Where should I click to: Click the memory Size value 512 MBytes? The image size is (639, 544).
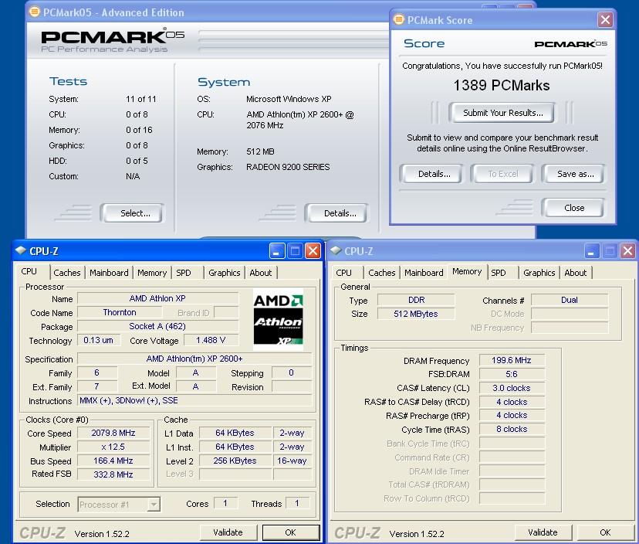pos(416,314)
